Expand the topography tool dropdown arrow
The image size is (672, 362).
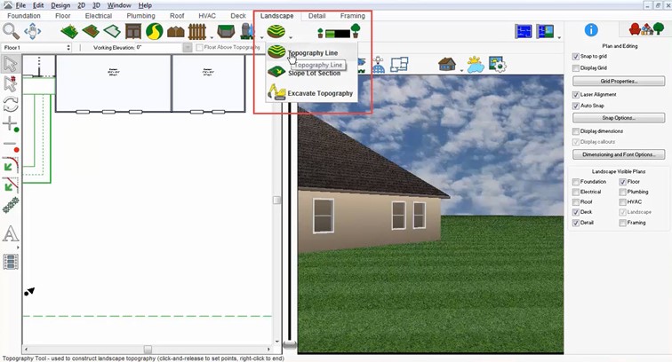291,37
